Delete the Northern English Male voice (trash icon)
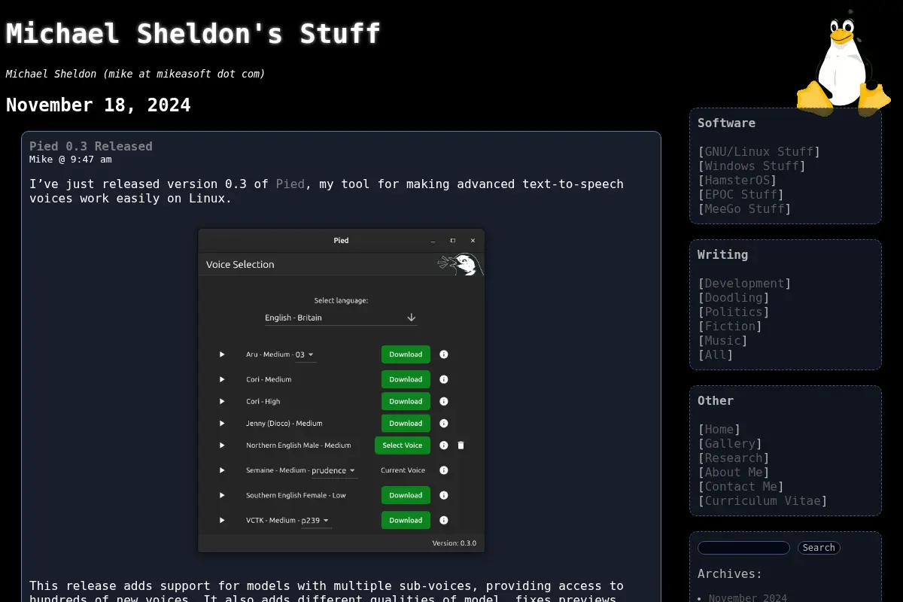Image resolution: width=903 pixels, height=602 pixels. pyautogui.click(x=461, y=445)
